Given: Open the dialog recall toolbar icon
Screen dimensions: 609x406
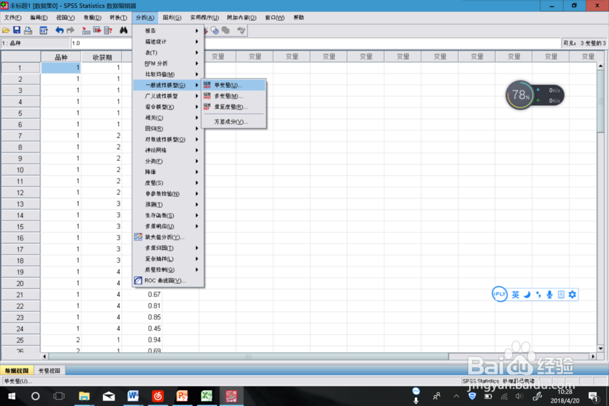Looking at the screenshot, I should tap(43, 30).
